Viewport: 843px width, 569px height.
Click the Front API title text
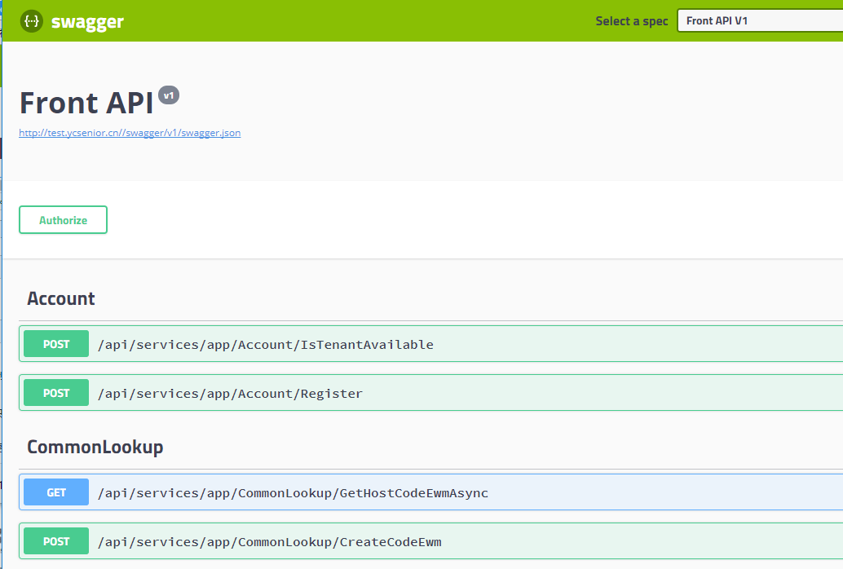pos(86,103)
